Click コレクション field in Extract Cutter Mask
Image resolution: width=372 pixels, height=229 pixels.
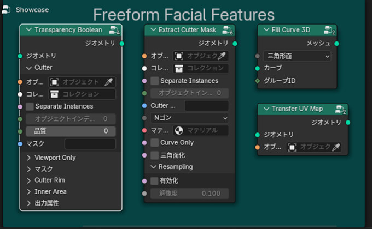[201, 68]
